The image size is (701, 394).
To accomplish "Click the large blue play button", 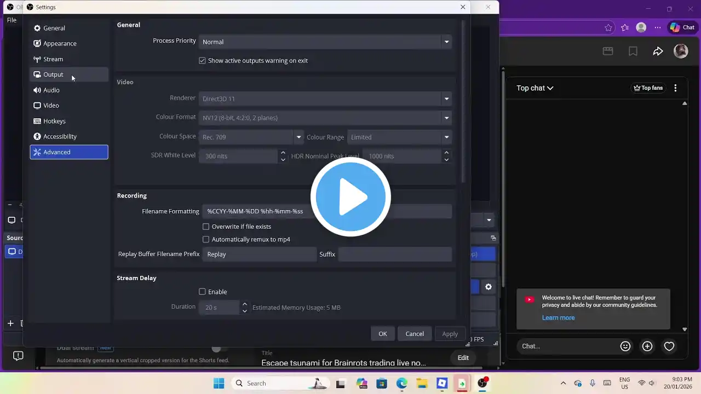I will tap(350, 196).
